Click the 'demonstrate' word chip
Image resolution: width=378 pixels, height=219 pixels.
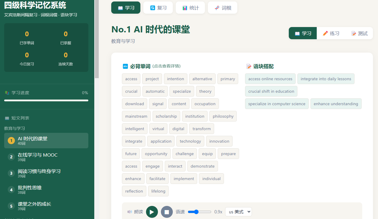(203, 166)
